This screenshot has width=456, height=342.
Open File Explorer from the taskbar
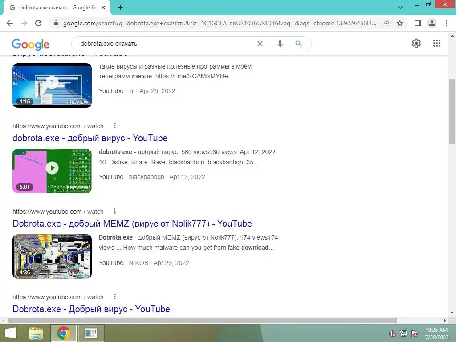(x=36, y=333)
